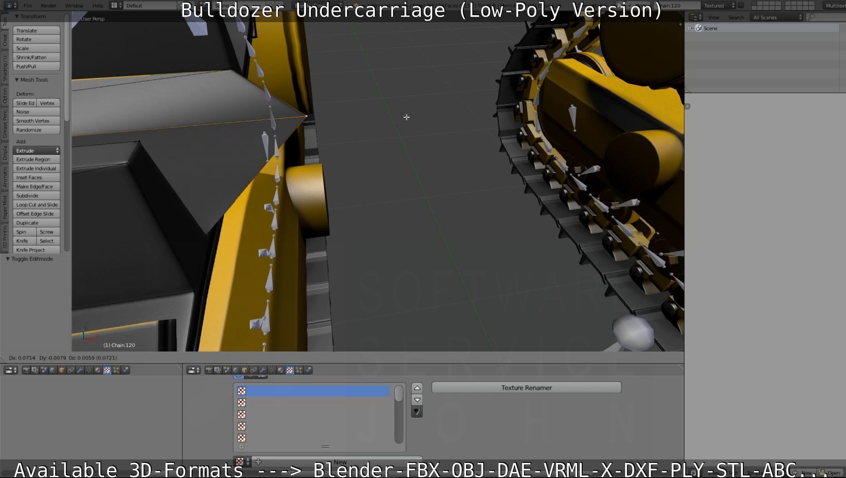Open Object cube tab in right properties editor
The width and height of the screenshot is (846, 478).
tap(244, 370)
